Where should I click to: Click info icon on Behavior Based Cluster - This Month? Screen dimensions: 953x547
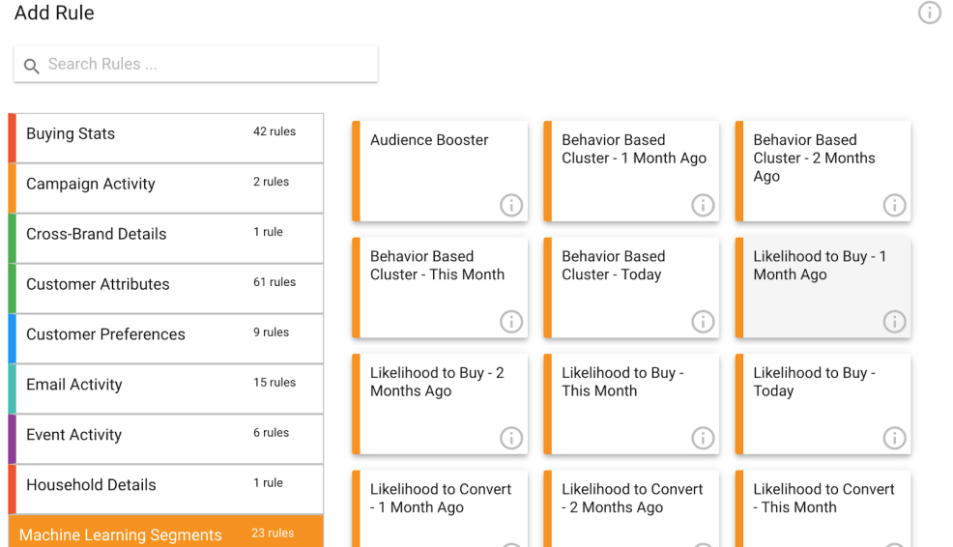coord(511,322)
